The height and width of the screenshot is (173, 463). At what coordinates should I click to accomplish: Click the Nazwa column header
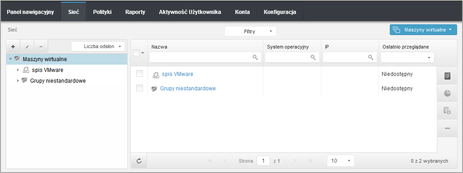pyautogui.click(x=160, y=47)
